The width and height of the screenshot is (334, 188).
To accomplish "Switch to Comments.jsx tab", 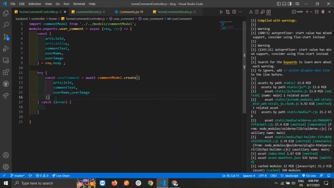I will click(x=129, y=12).
